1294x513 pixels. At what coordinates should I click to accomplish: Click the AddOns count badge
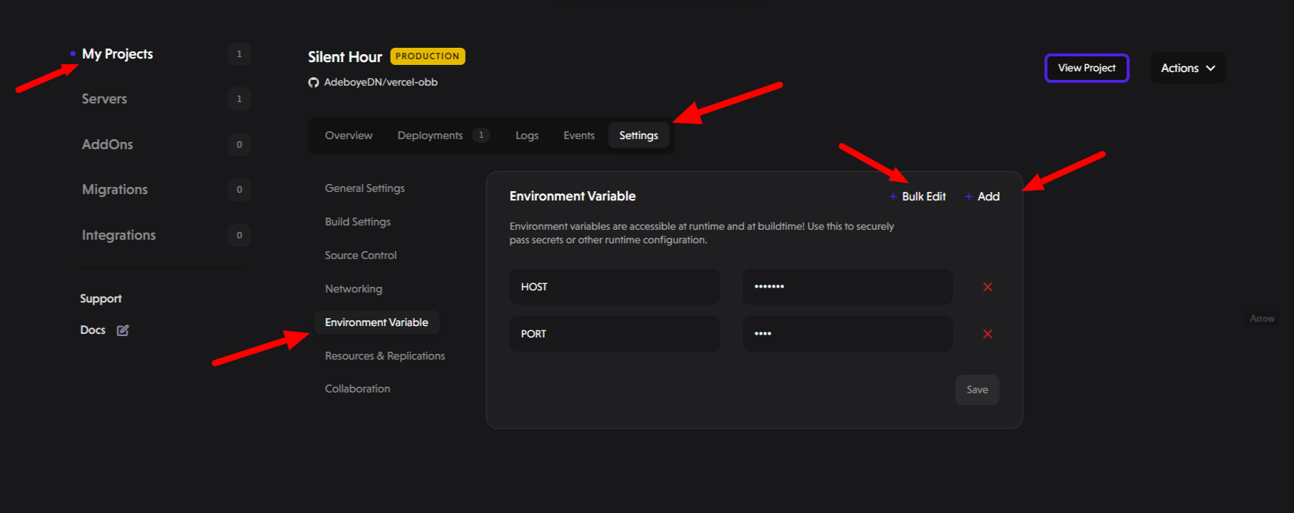pos(239,145)
